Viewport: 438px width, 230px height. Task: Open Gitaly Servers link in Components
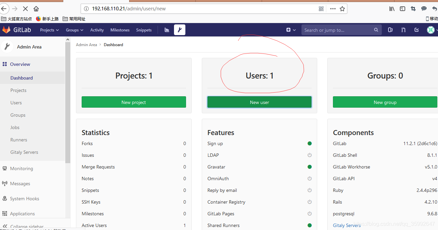click(x=347, y=225)
